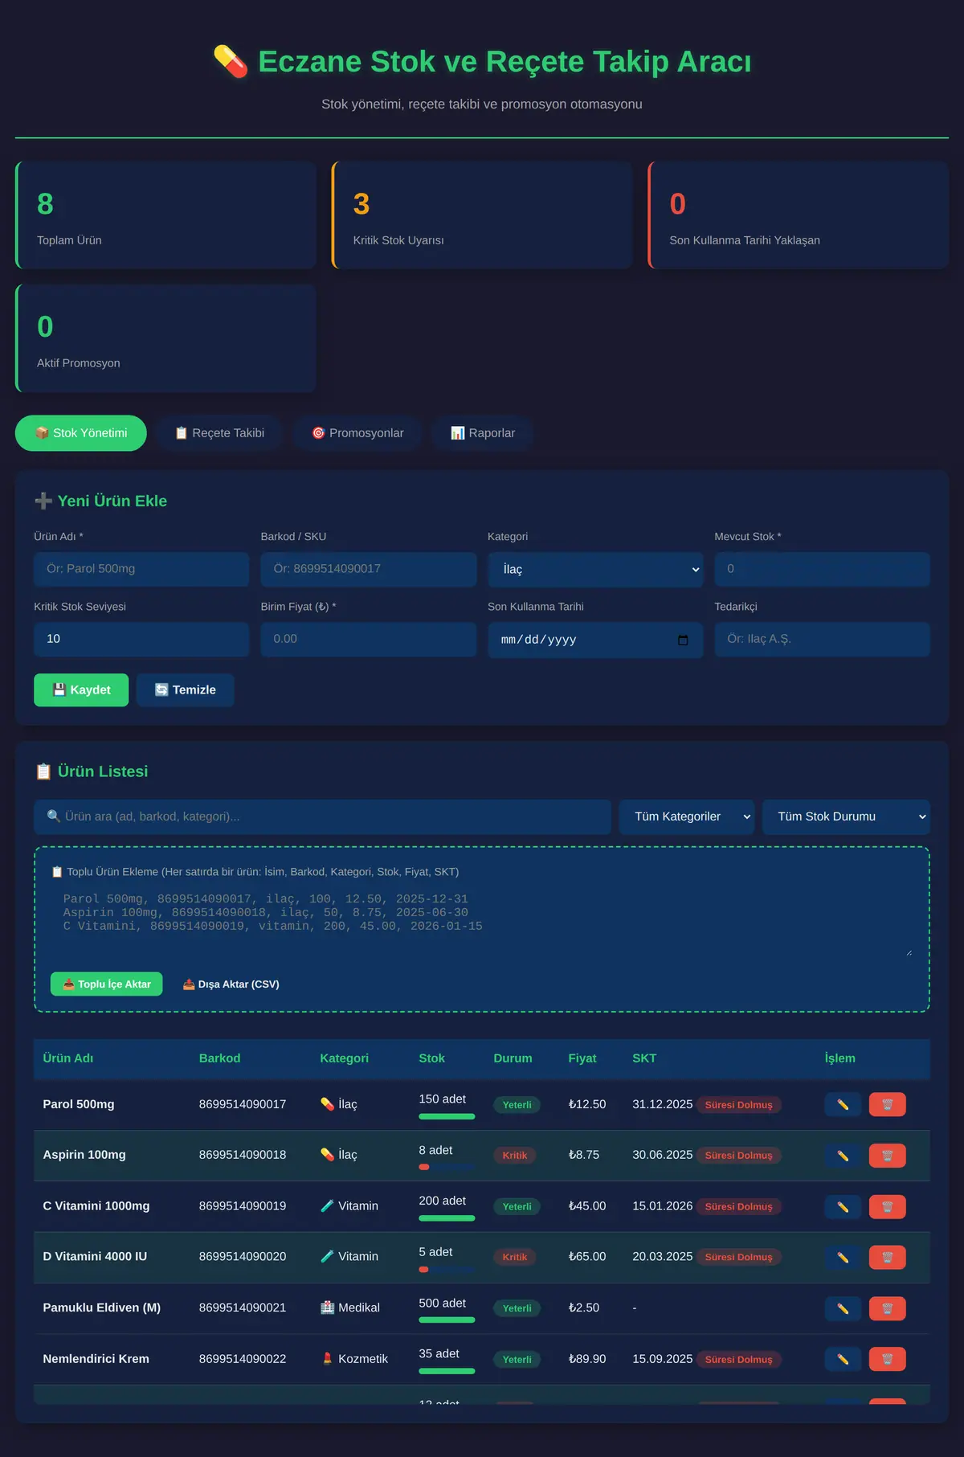
Task: Open the Reçete Takibi tab
Action: pyautogui.click(x=219, y=433)
